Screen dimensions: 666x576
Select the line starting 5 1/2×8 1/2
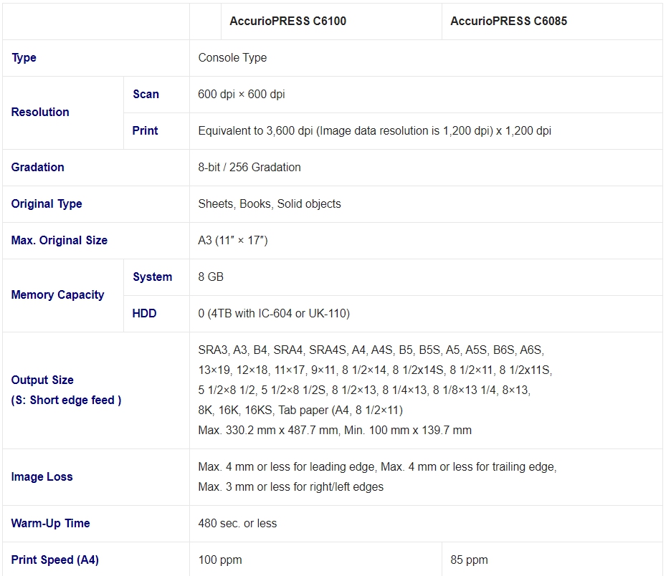[364, 390]
